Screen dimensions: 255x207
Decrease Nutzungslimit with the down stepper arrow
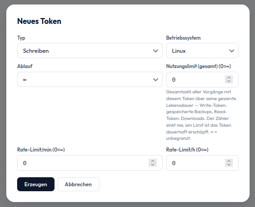coord(229,81)
